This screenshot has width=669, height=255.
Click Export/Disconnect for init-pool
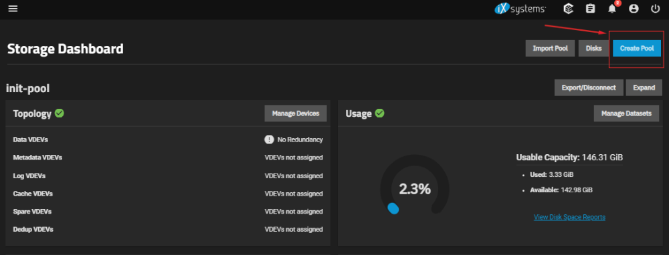point(589,87)
